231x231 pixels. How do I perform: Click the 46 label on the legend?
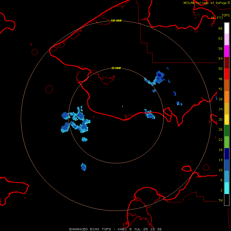tap(220, 79)
